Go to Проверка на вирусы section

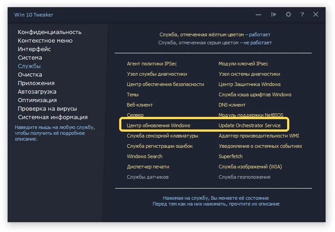[x=47, y=109]
